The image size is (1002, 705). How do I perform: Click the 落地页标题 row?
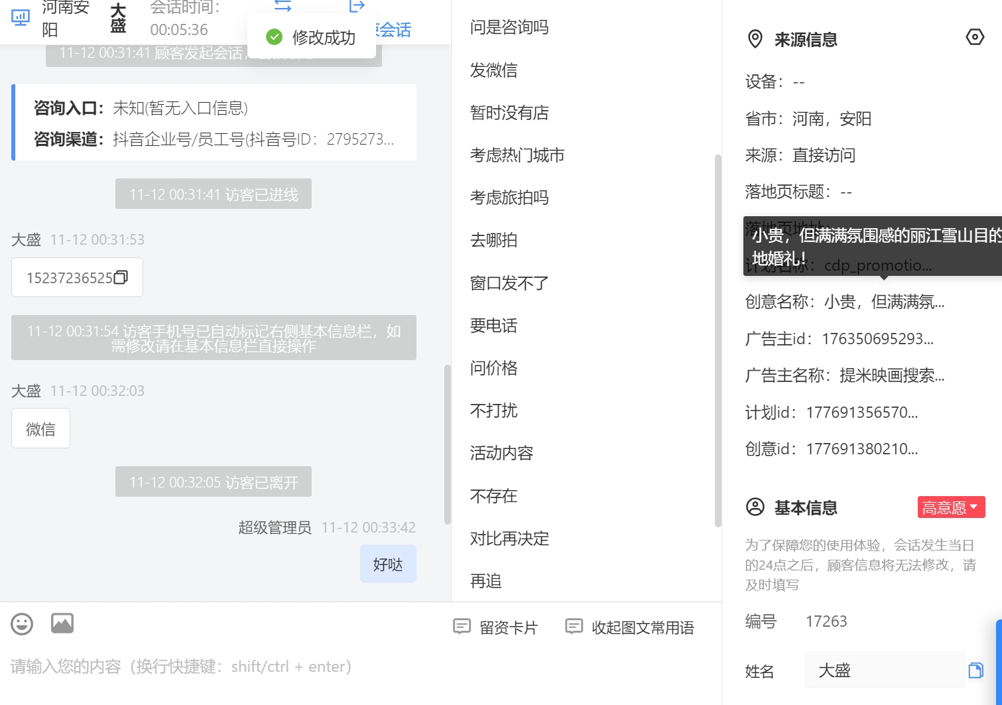798,192
